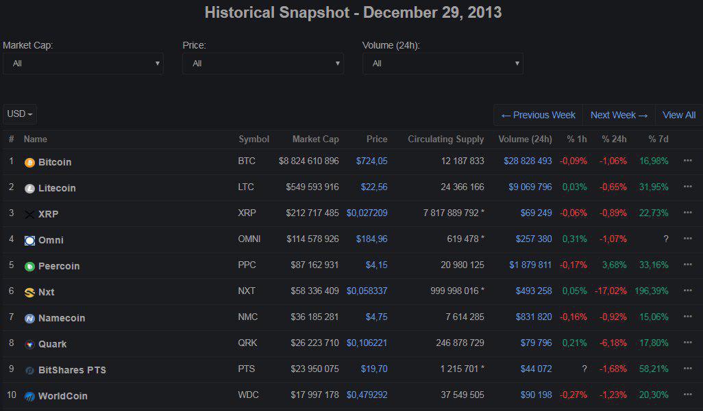Click Namecoin volume $831 820
The height and width of the screenshot is (411, 703).
click(x=534, y=317)
